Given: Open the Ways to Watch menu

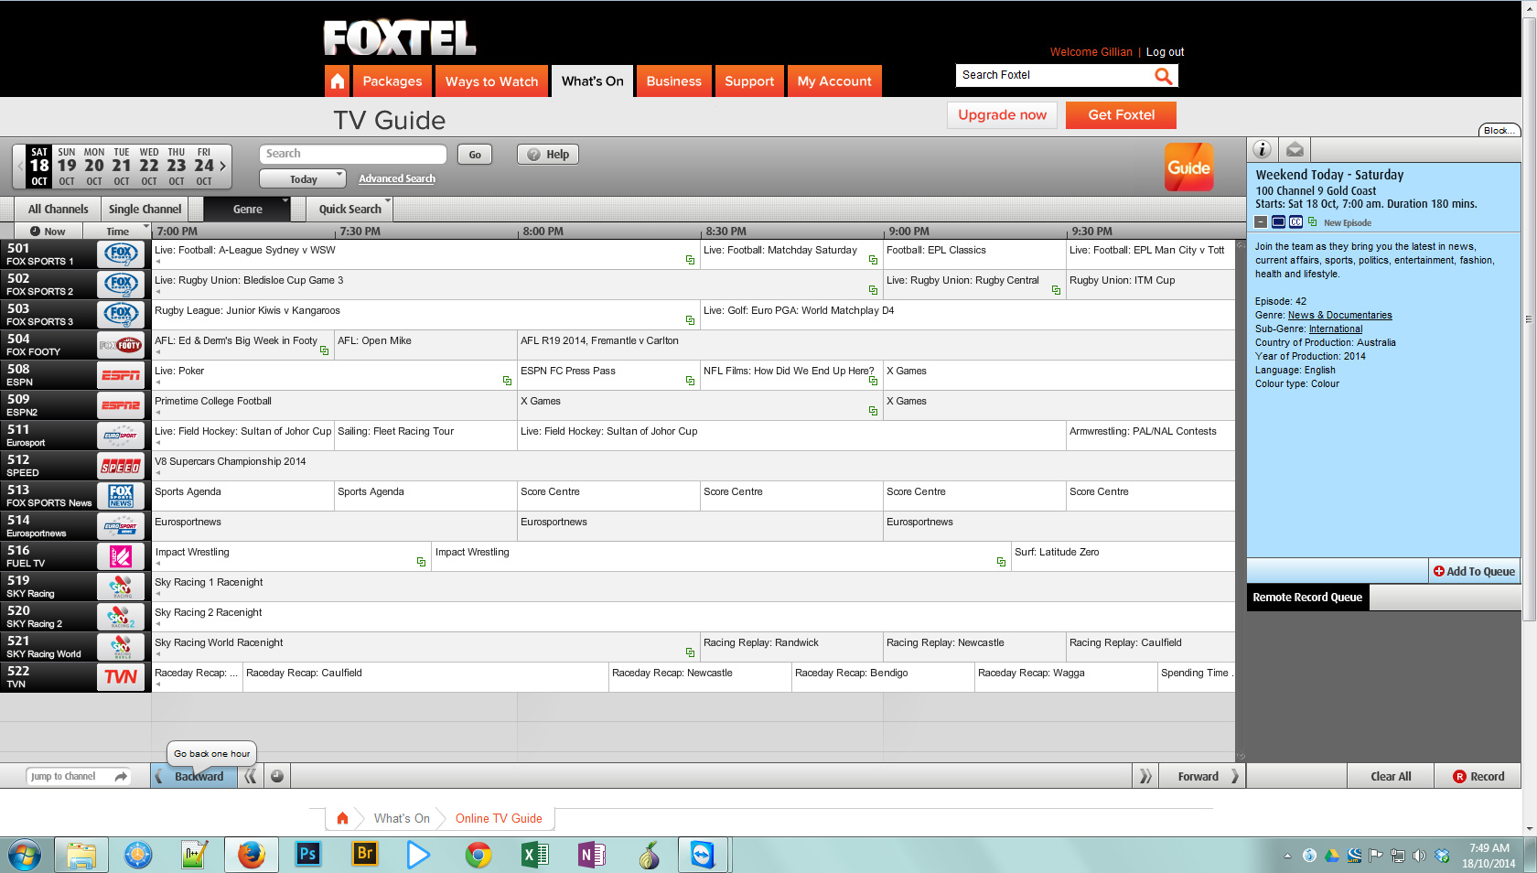Looking at the screenshot, I should point(491,81).
